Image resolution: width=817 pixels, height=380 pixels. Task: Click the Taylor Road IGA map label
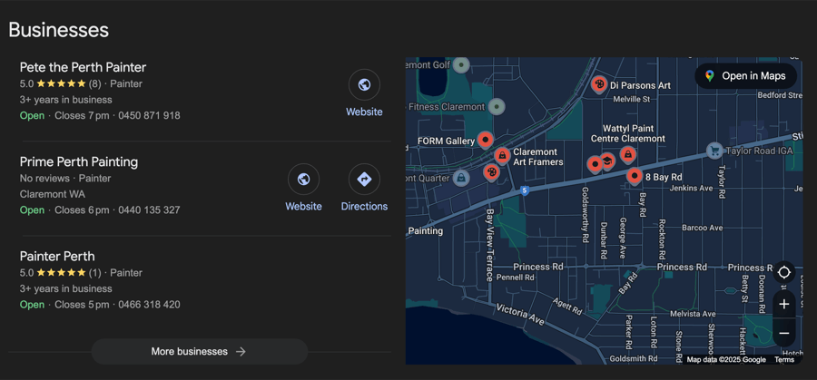point(759,151)
